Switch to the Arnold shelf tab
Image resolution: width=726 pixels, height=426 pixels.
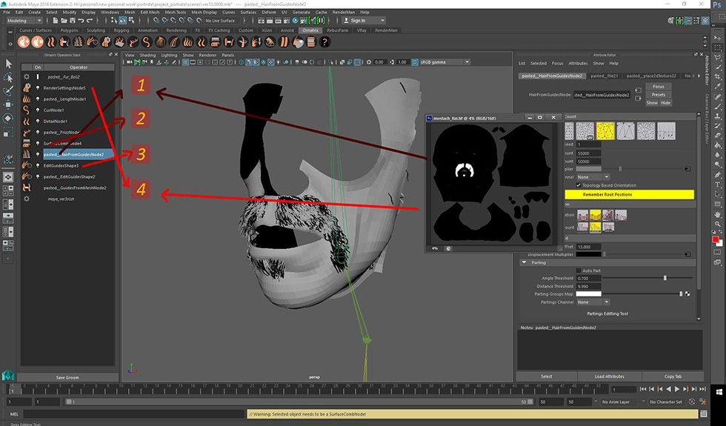(287, 30)
